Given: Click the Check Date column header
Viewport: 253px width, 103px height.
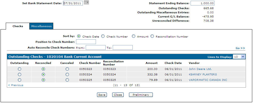Looking at the screenshot, I should point(173,63).
